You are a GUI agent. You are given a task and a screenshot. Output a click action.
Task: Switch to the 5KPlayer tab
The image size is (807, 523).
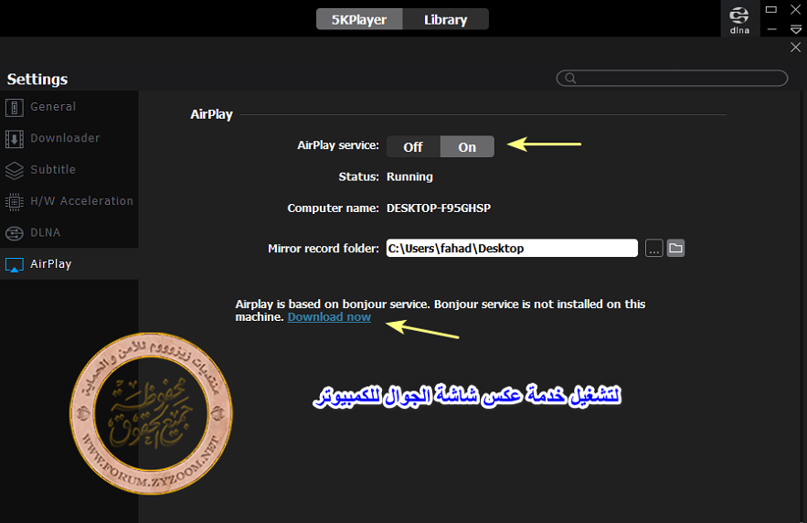click(x=359, y=19)
